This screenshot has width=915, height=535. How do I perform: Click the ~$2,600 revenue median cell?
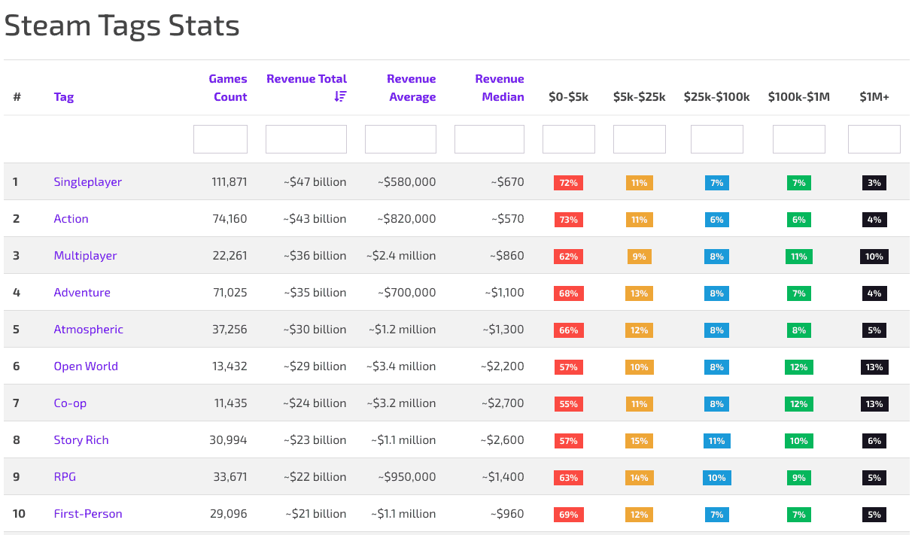click(x=503, y=440)
